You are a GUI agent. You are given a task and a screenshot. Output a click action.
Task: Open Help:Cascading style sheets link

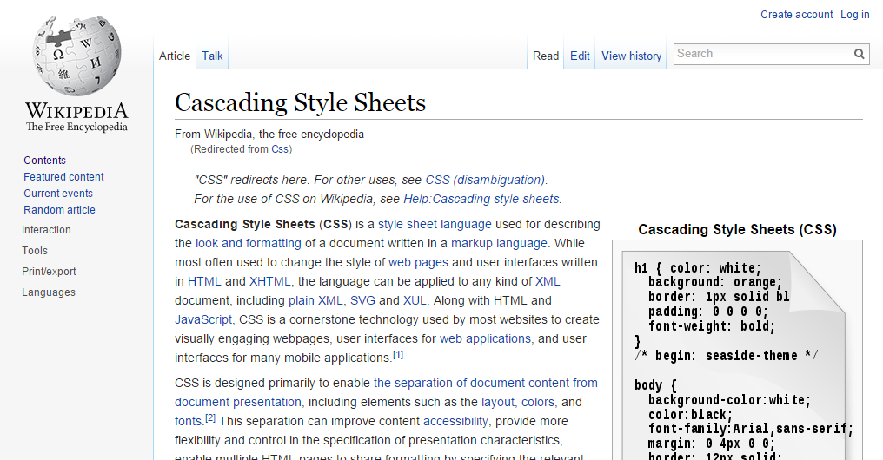(481, 199)
